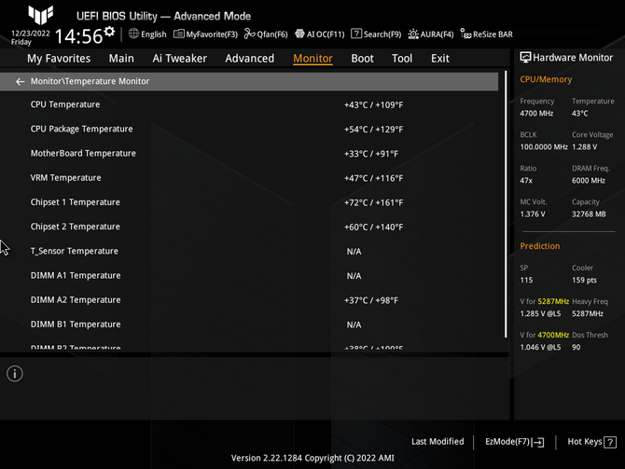Switch to Tool tab
This screenshot has width=625, height=469.
point(402,59)
